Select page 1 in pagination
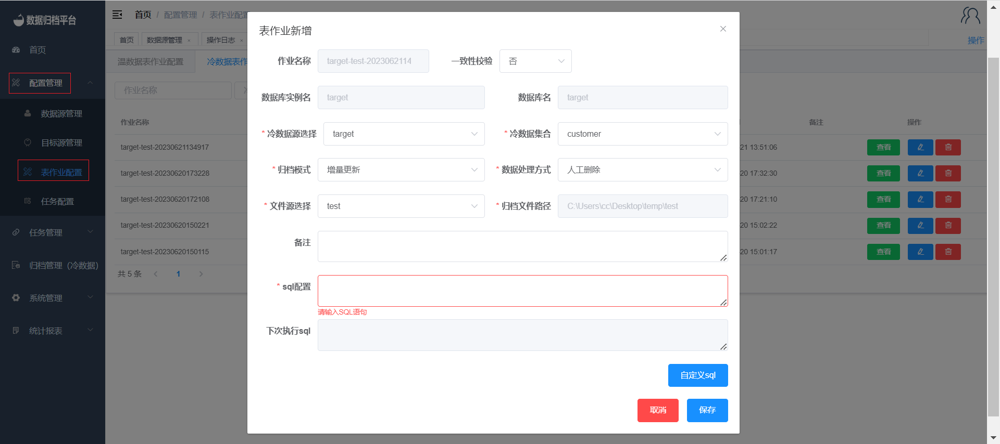The image size is (1000, 444). (178, 274)
